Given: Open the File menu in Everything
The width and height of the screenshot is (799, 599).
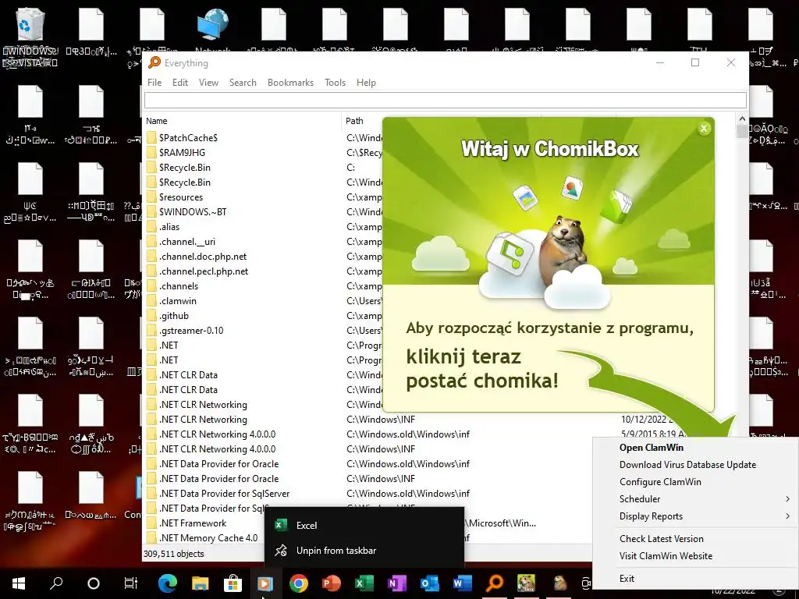Looking at the screenshot, I should pyautogui.click(x=154, y=83).
